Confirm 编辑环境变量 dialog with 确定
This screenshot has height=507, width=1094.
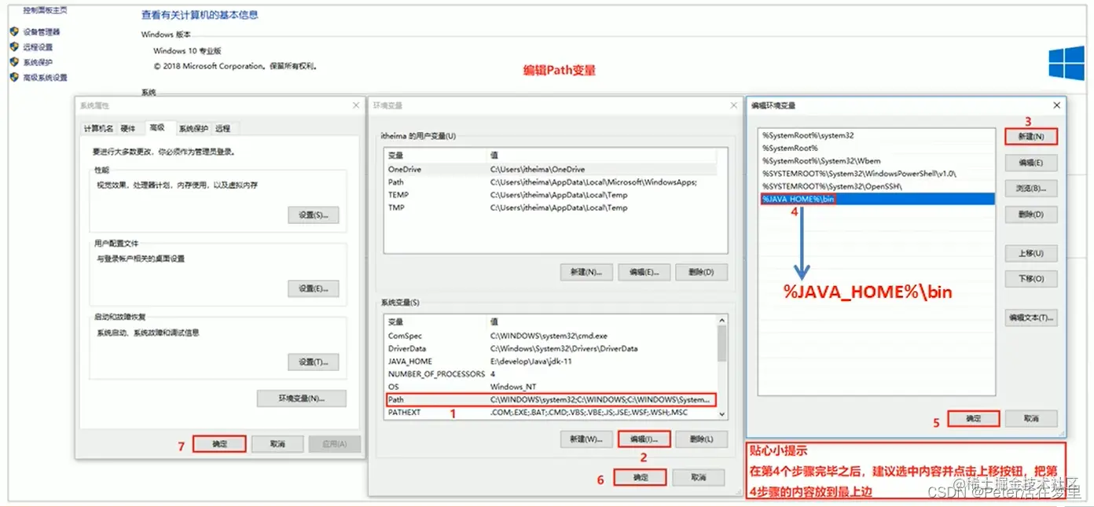pos(973,419)
